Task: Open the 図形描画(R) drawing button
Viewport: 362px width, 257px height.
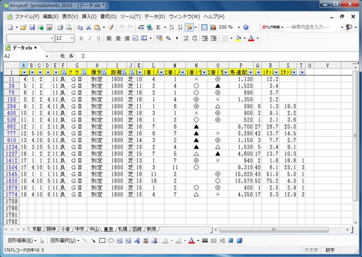Action: pos(22,241)
